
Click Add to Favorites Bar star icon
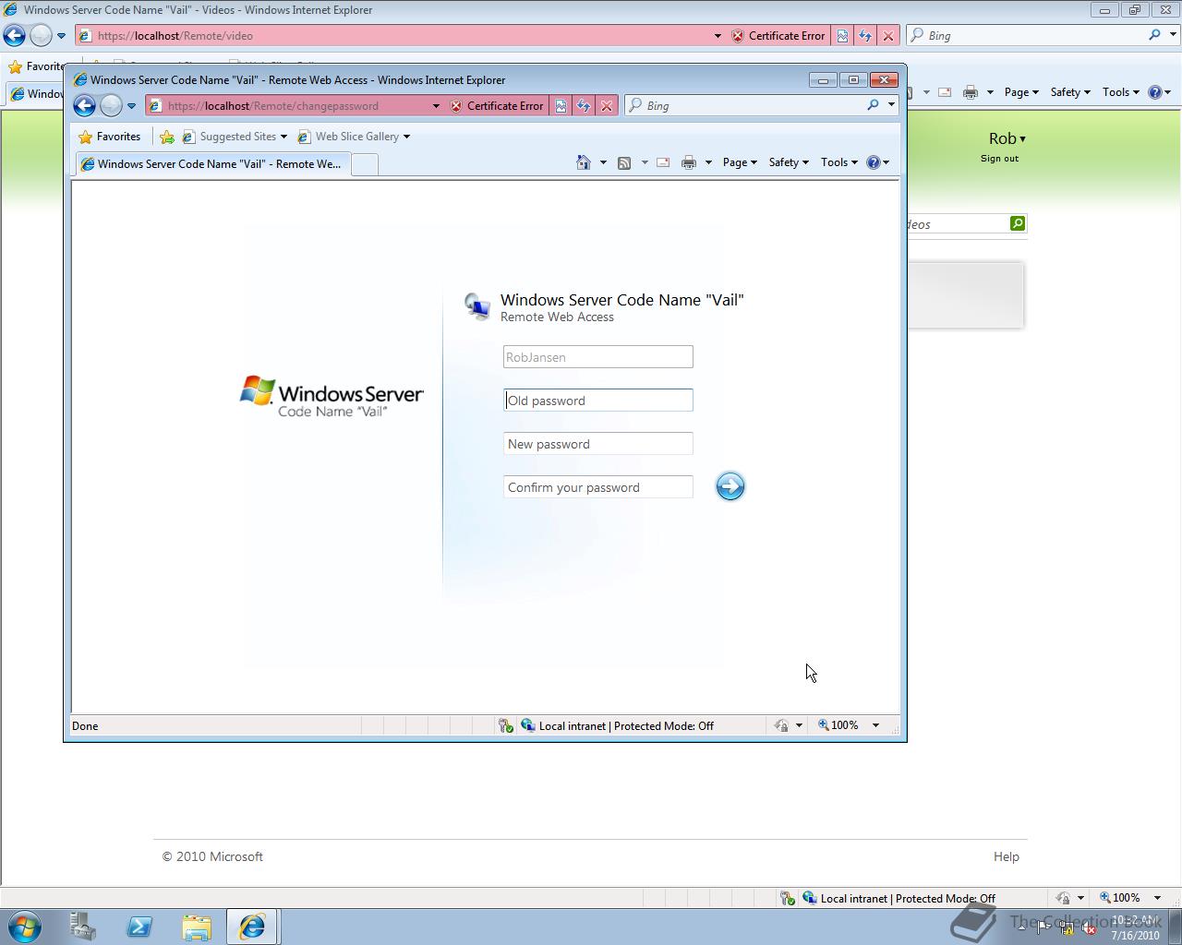167,137
